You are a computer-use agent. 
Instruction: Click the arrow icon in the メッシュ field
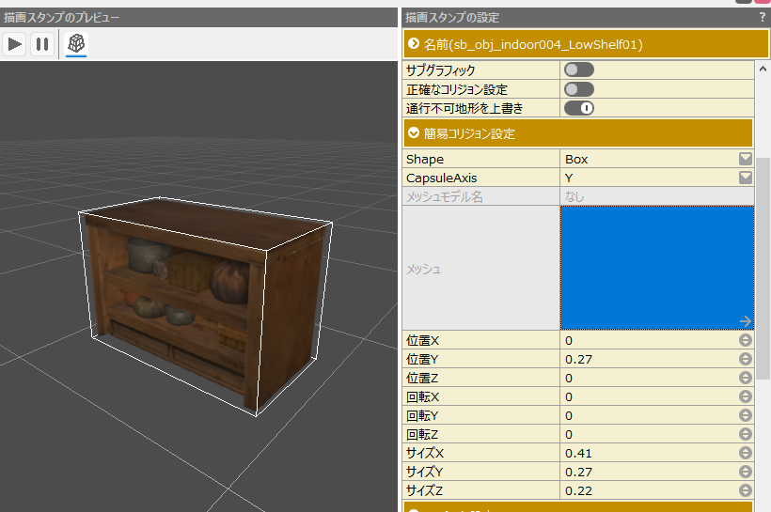click(x=745, y=320)
